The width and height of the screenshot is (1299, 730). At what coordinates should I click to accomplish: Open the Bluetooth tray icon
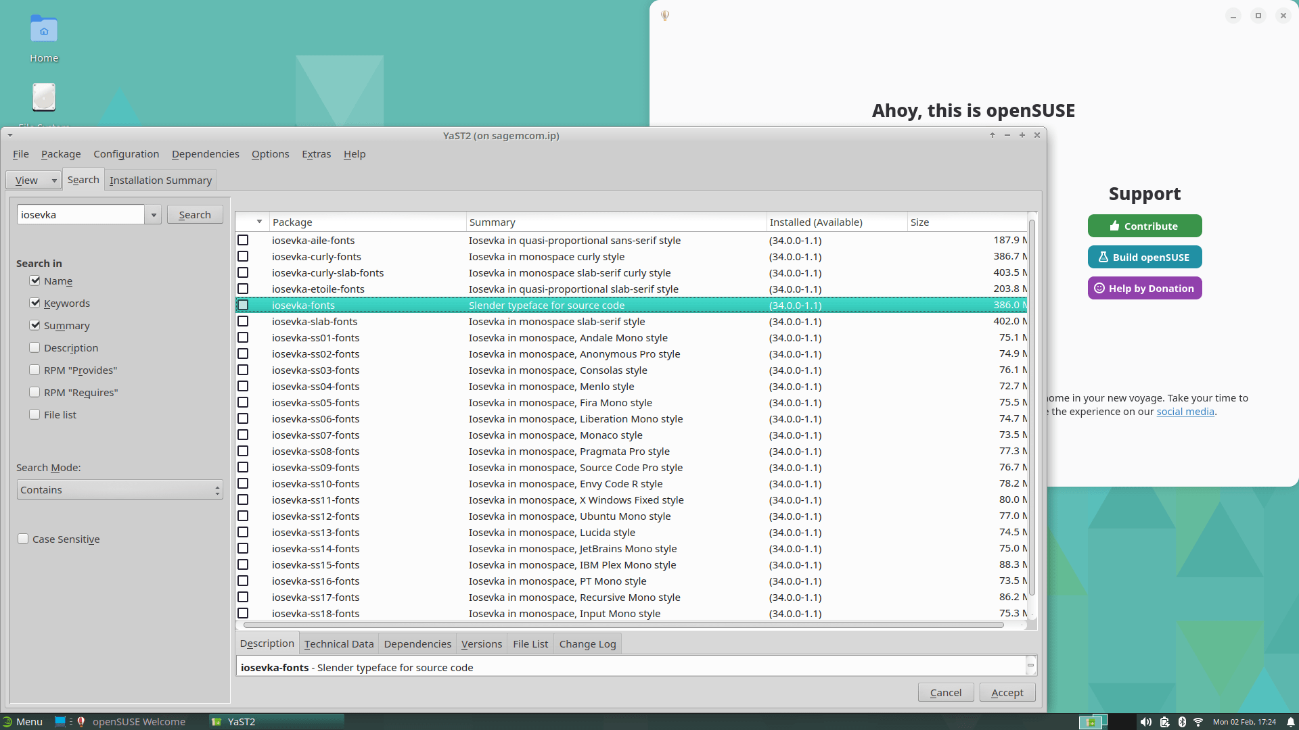(x=1182, y=722)
